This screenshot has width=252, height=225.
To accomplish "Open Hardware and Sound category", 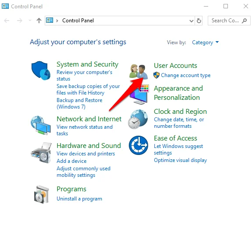I will tap(89, 146).
